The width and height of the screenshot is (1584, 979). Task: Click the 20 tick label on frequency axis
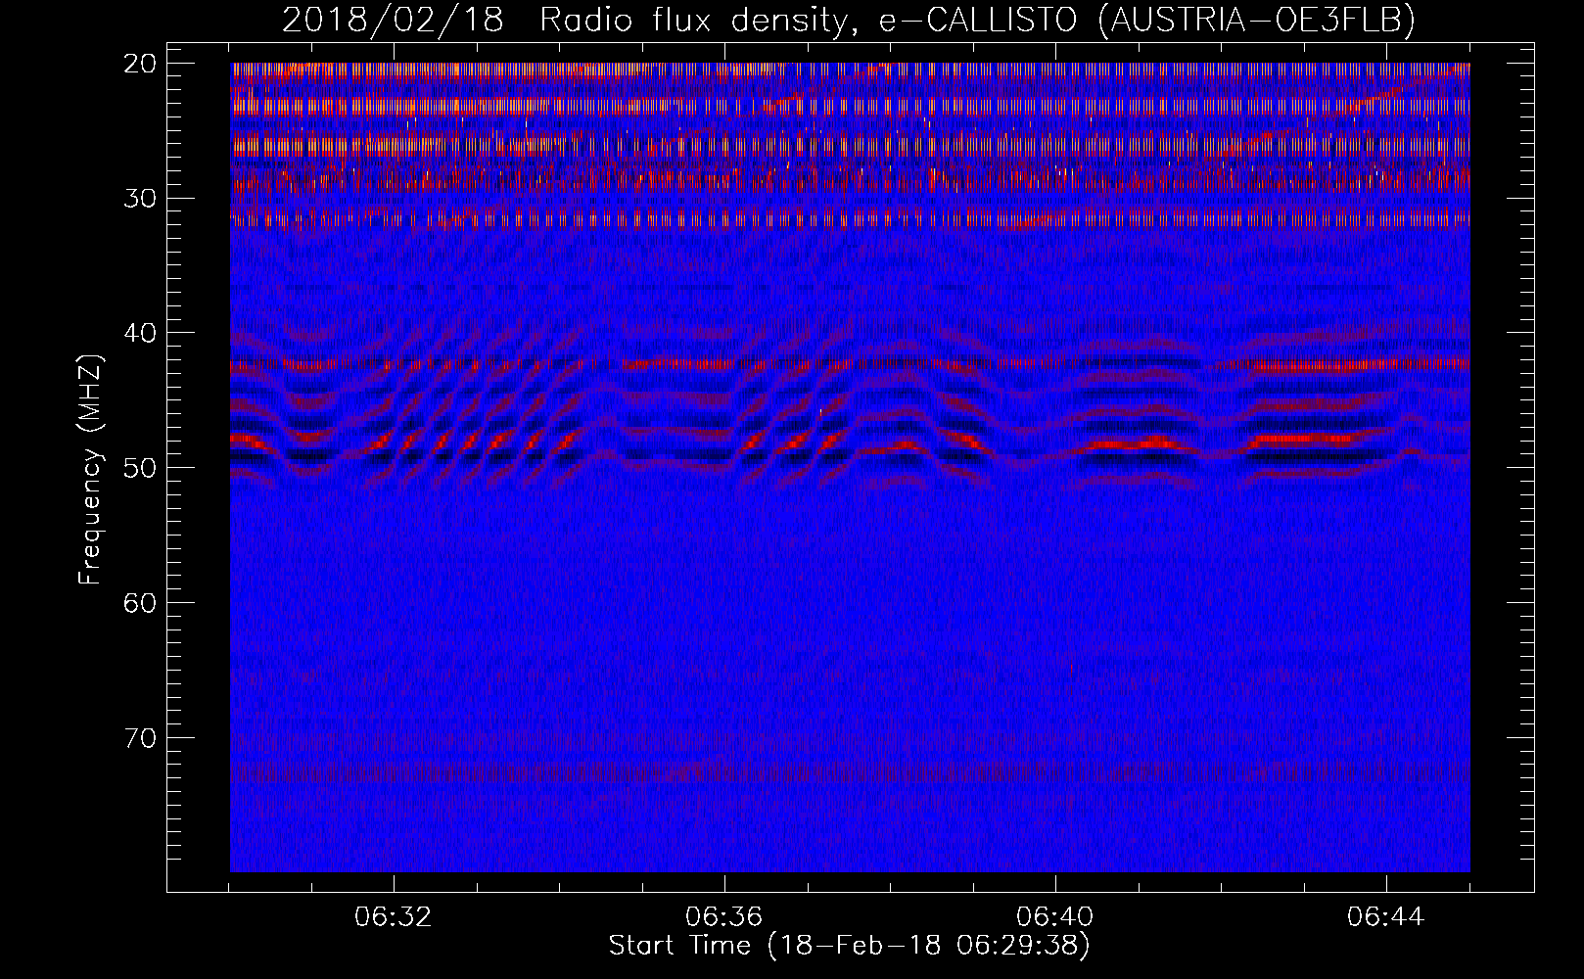(141, 64)
